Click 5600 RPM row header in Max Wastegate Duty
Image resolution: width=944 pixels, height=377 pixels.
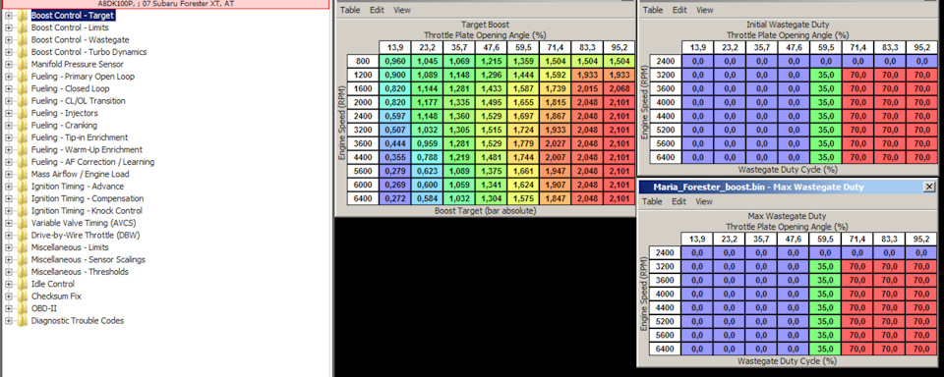pyautogui.click(x=666, y=336)
